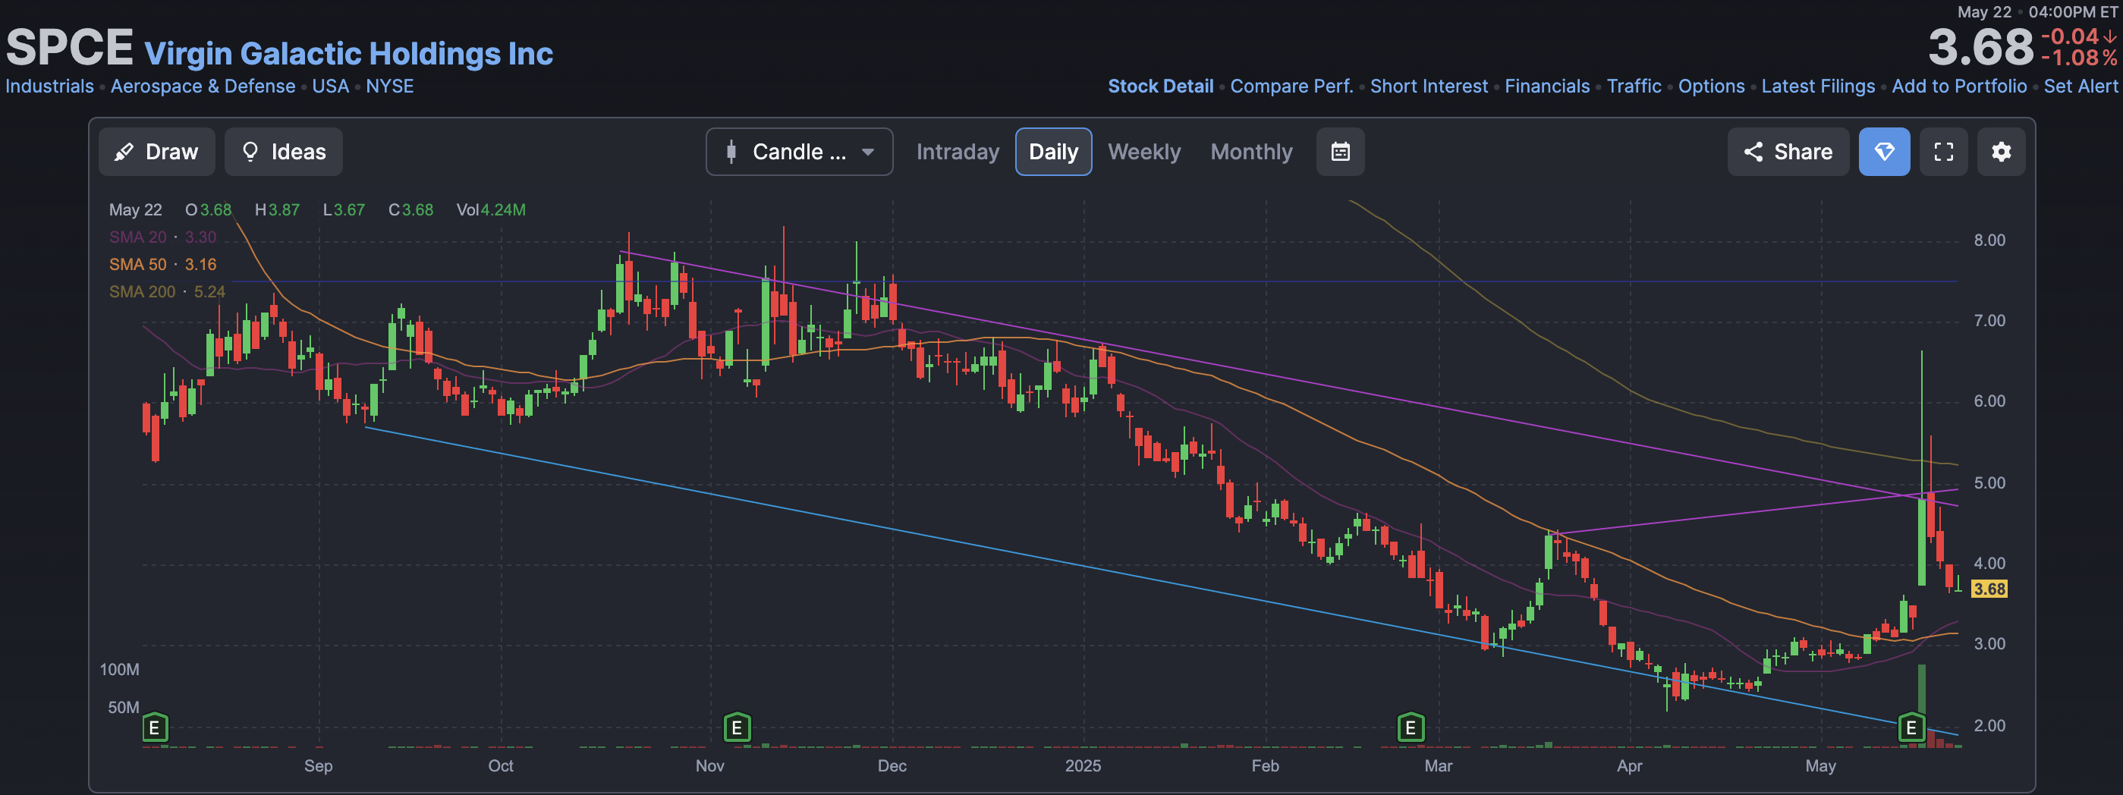Open the USA country link
The width and height of the screenshot is (2123, 795).
[x=331, y=86]
